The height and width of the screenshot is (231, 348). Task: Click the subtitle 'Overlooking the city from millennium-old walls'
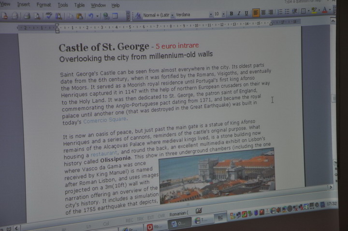pyautogui.click(x=136, y=57)
